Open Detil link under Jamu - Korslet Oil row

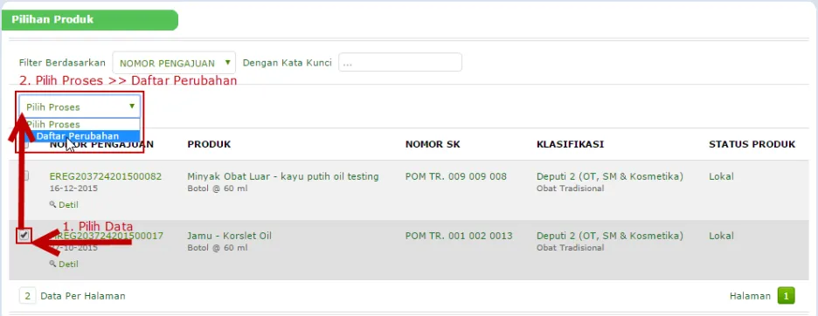(68, 264)
